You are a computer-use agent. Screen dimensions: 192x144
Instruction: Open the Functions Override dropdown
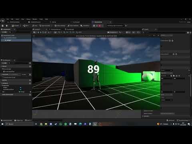click(x=24, y=75)
